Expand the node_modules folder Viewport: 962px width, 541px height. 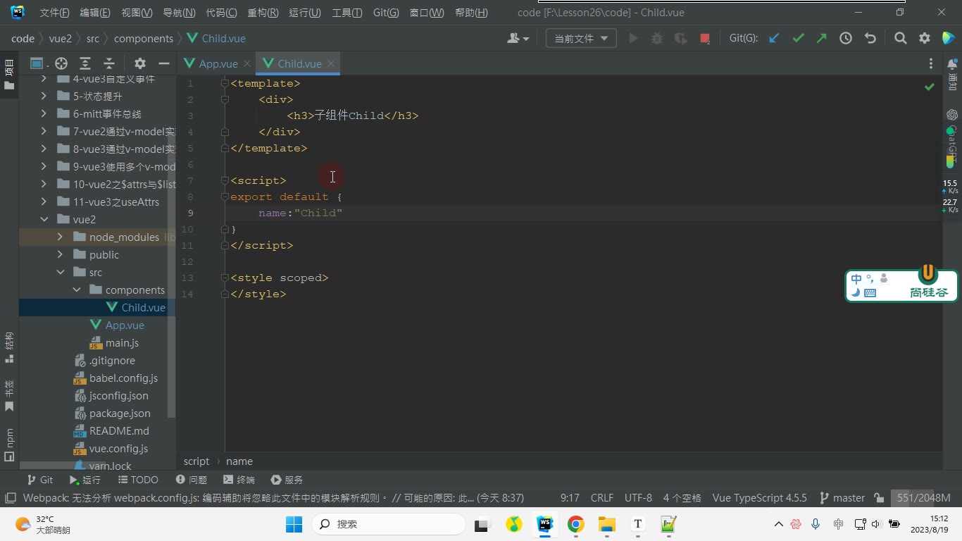pos(61,237)
